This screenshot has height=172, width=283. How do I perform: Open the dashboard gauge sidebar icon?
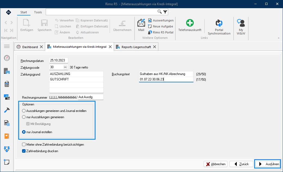[x=7, y=58]
